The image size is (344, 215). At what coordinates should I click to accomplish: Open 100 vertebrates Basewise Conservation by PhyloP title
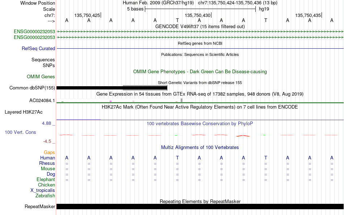click(200, 123)
